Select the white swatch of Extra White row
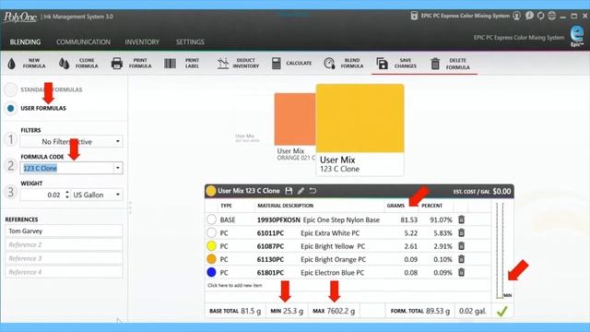 point(211,232)
